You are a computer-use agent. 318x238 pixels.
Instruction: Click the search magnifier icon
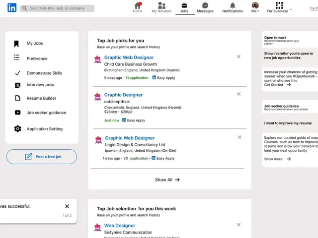pyautogui.click(x=25, y=8)
